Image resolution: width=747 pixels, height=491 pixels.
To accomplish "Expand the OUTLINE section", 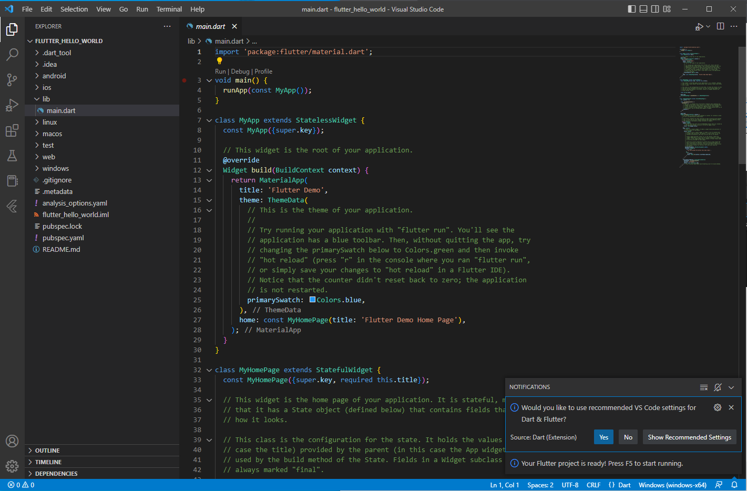I will point(102,451).
